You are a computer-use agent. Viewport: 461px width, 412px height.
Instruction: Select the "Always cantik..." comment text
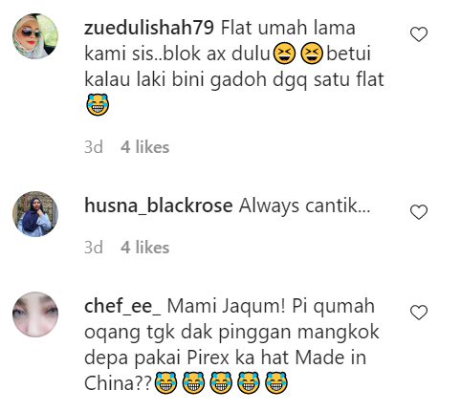(x=304, y=206)
